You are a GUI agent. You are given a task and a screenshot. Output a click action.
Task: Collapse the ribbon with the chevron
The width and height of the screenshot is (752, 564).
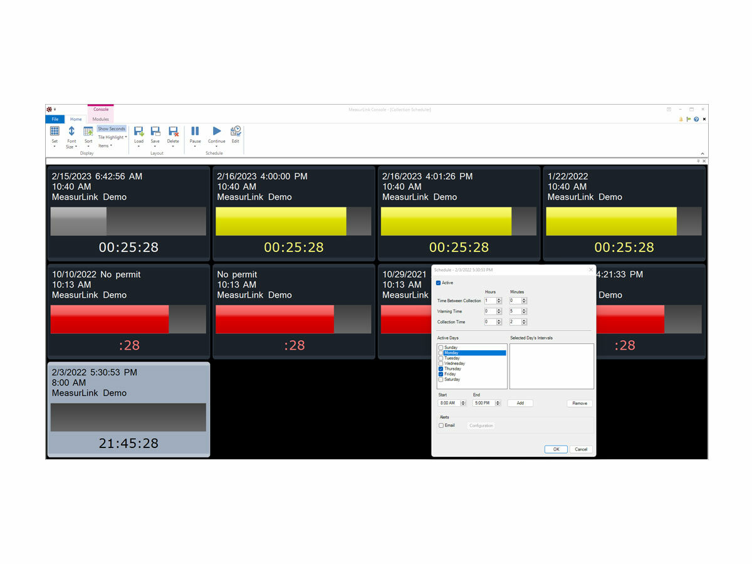[702, 154]
